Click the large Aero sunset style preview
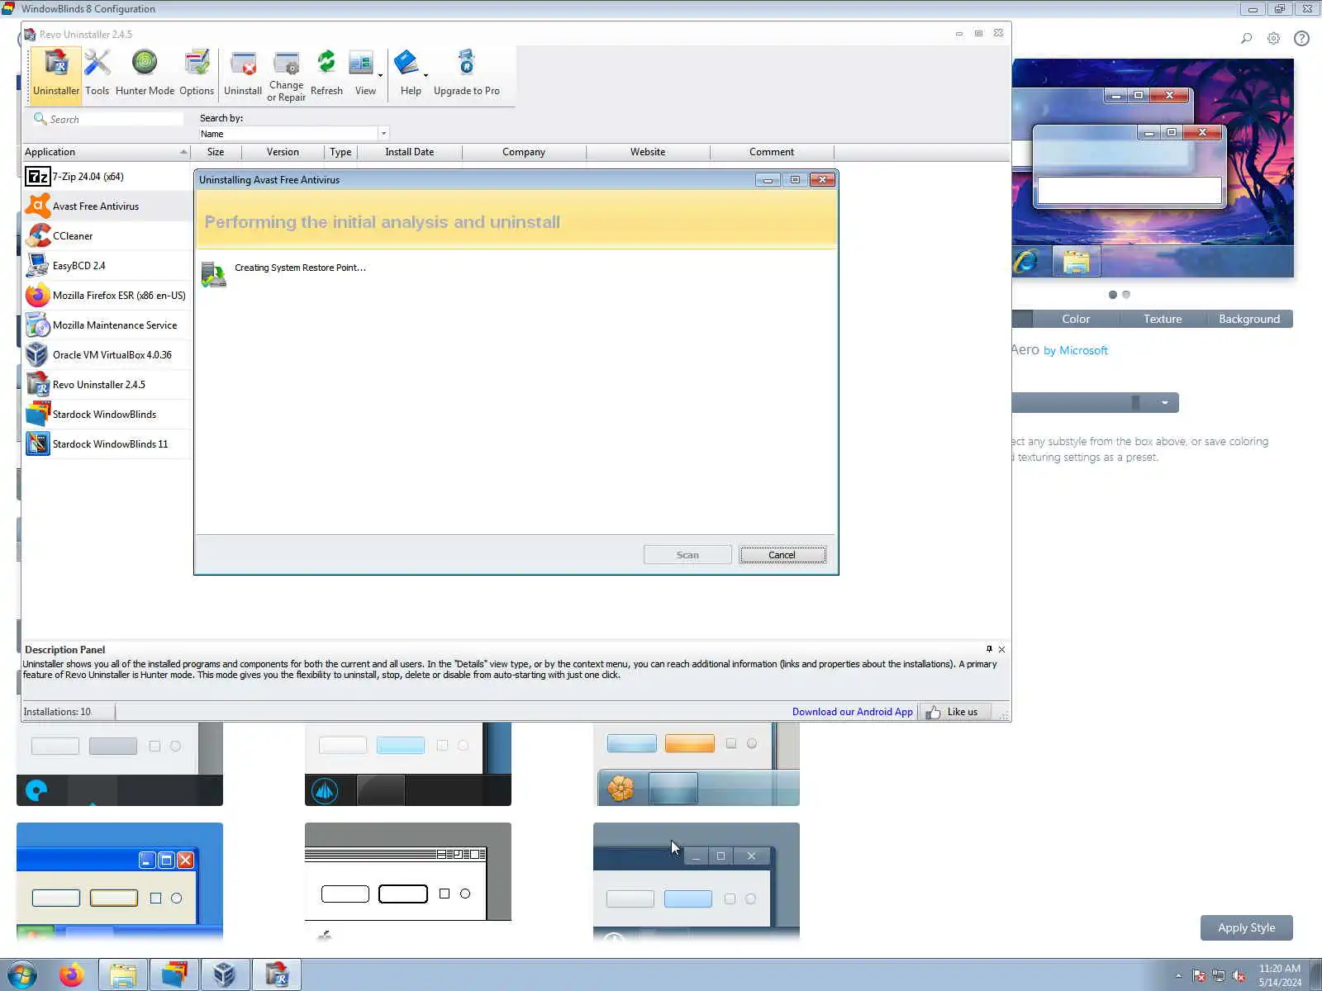 tap(1153, 168)
